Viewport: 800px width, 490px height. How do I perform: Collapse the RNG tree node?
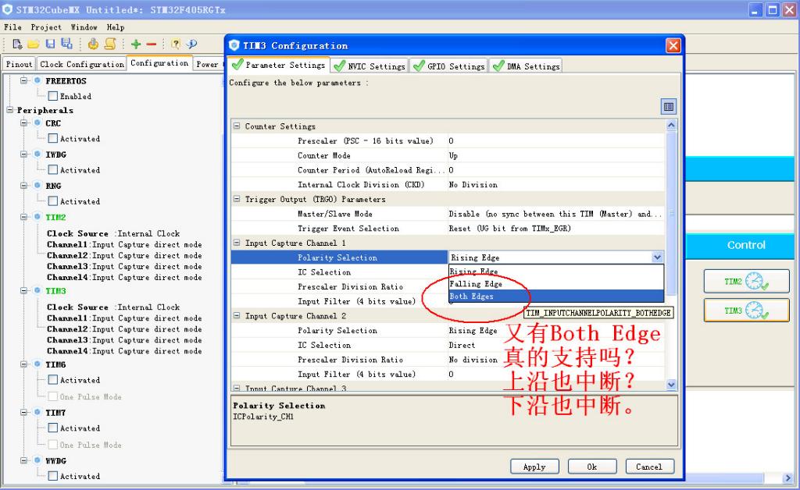tap(23, 186)
